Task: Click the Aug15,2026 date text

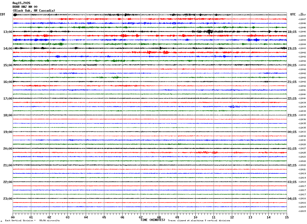Action: pos(21,3)
